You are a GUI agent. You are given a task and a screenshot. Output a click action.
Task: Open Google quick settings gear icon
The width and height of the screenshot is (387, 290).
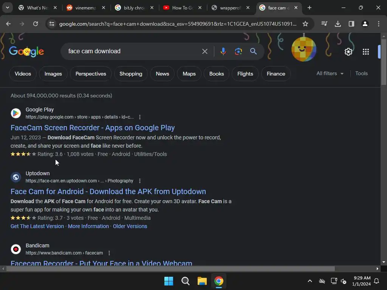point(348,52)
